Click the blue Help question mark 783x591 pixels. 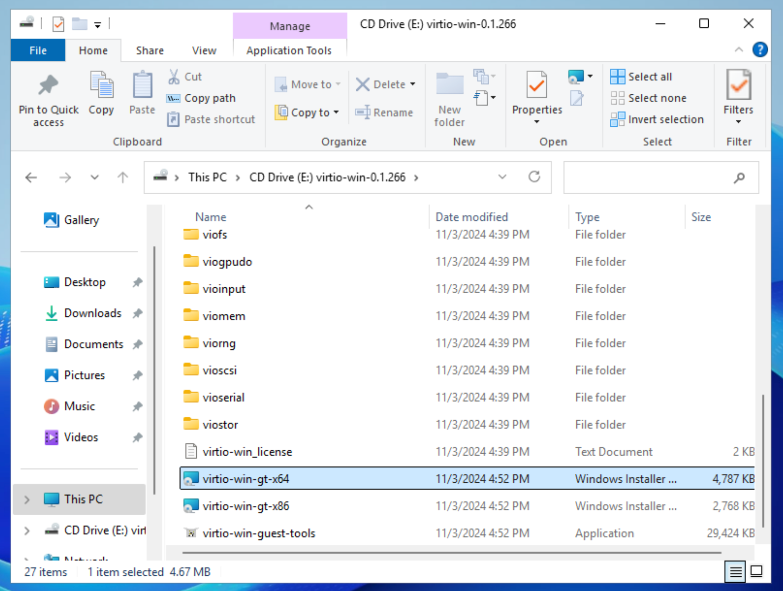pyautogui.click(x=760, y=50)
